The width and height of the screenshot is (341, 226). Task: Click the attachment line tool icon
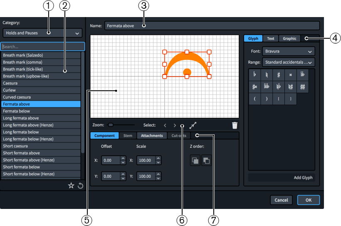pyautogui.click(x=193, y=125)
